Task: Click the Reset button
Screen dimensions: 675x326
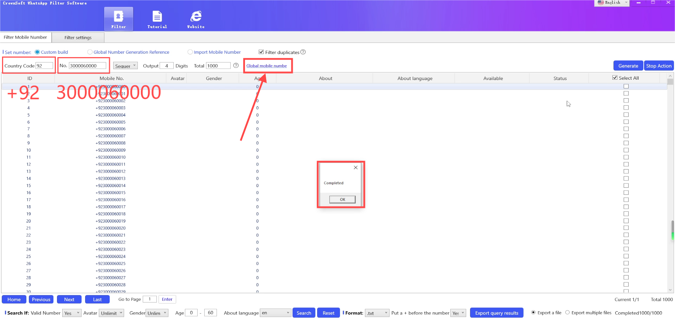Action: (x=328, y=313)
